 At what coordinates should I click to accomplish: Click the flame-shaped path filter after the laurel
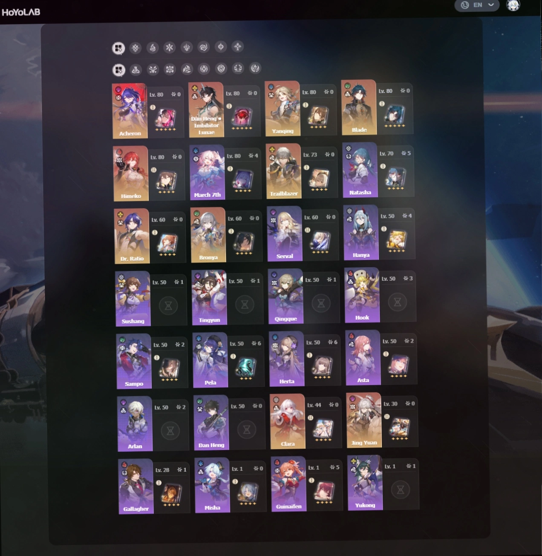pyautogui.click(x=255, y=68)
